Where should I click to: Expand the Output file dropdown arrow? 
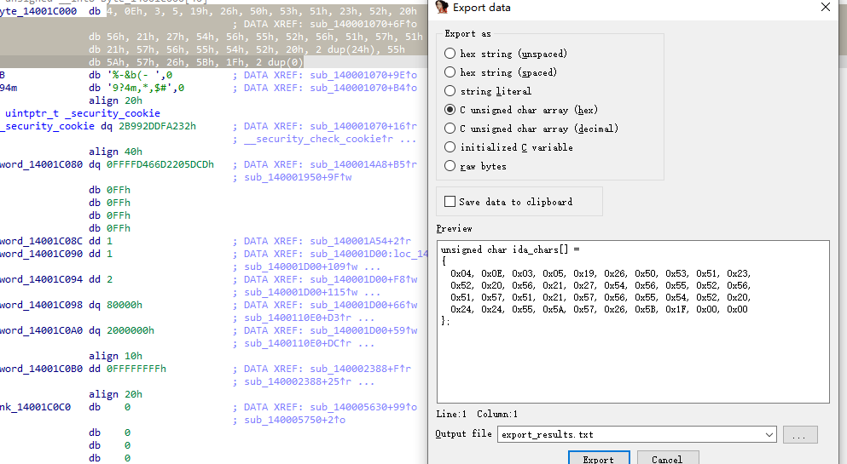[768, 434]
